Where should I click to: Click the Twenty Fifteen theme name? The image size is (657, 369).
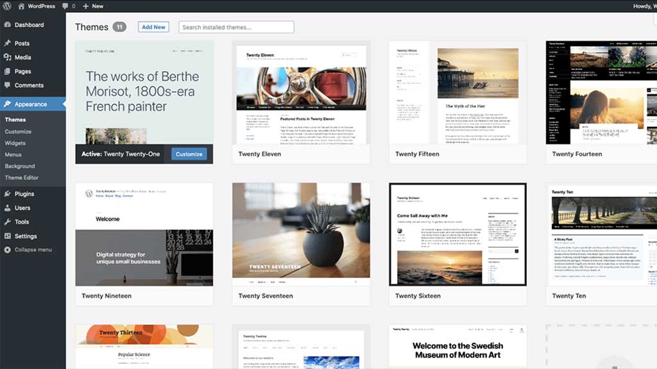coord(417,154)
